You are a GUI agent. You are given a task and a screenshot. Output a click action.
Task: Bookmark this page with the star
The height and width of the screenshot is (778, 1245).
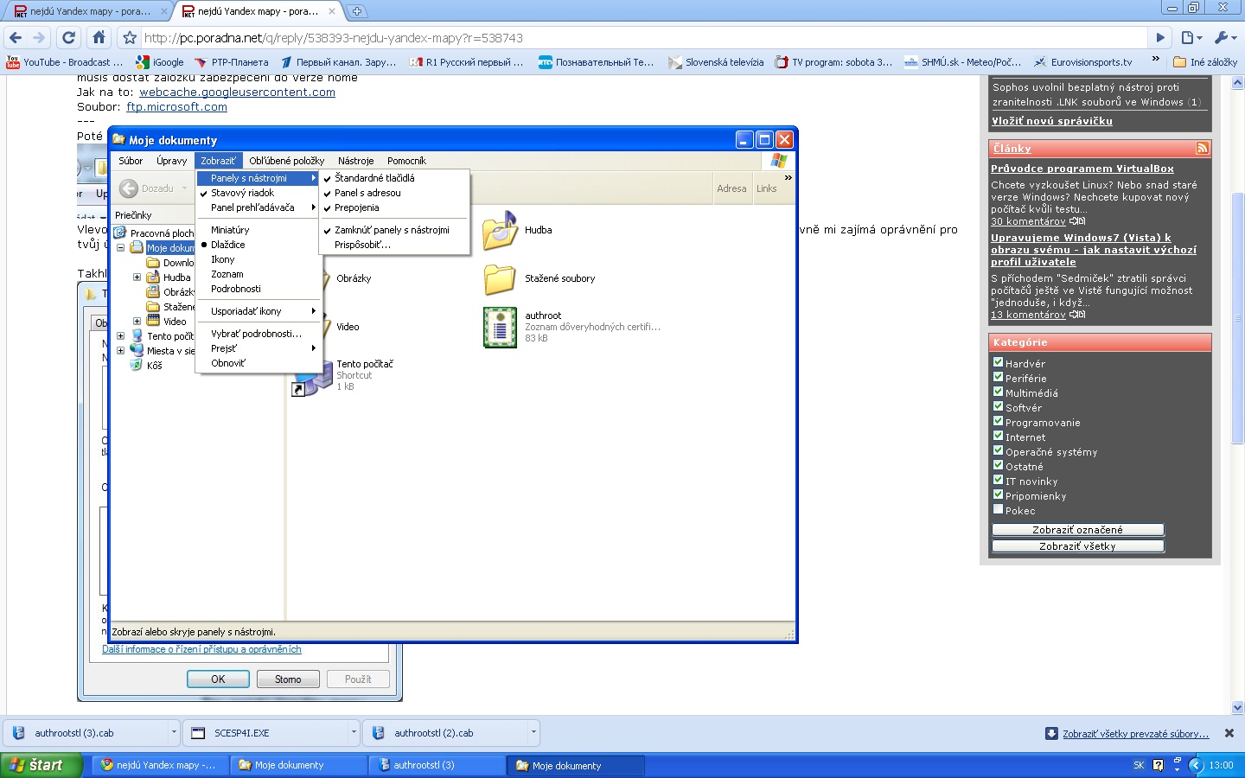point(130,38)
